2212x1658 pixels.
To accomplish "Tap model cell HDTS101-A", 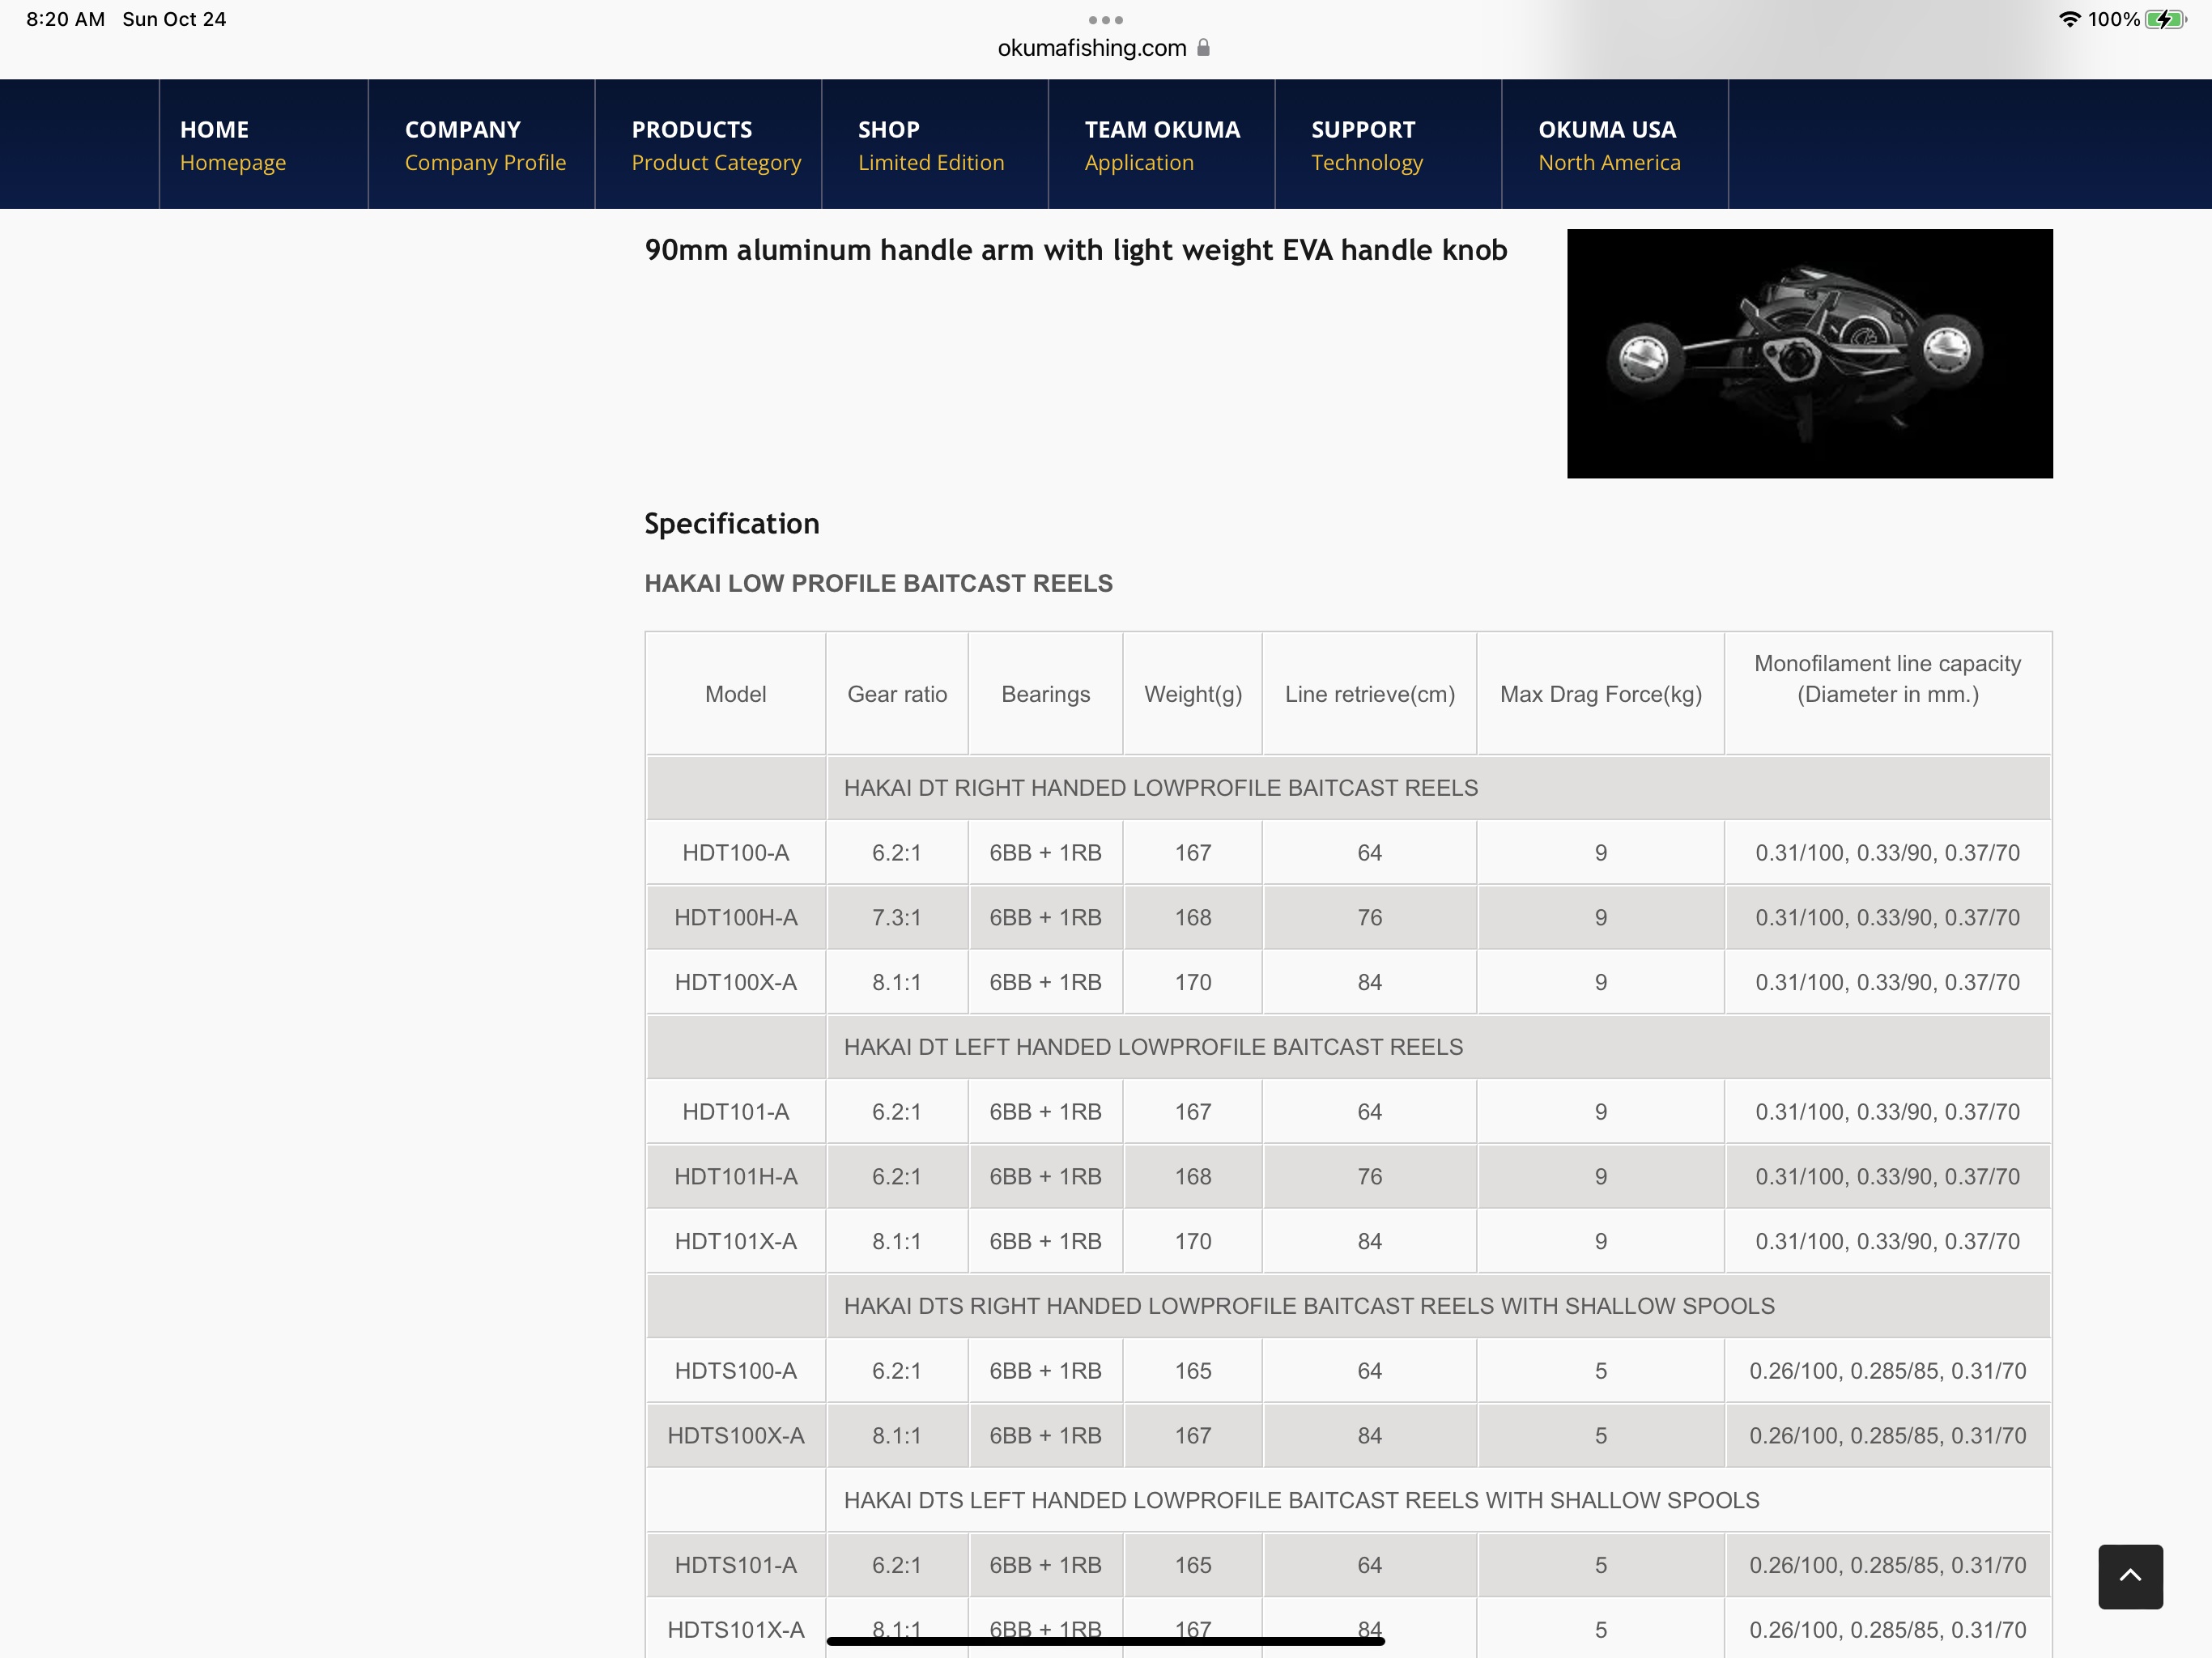I will pos(735,1565).
